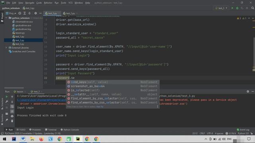Open the Refactor menu
The height and width of the screenshot is (143, 255).
pos(48,3)
